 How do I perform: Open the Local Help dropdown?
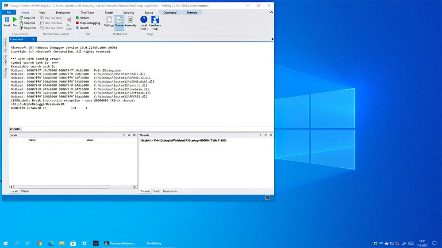coord(144,23)
